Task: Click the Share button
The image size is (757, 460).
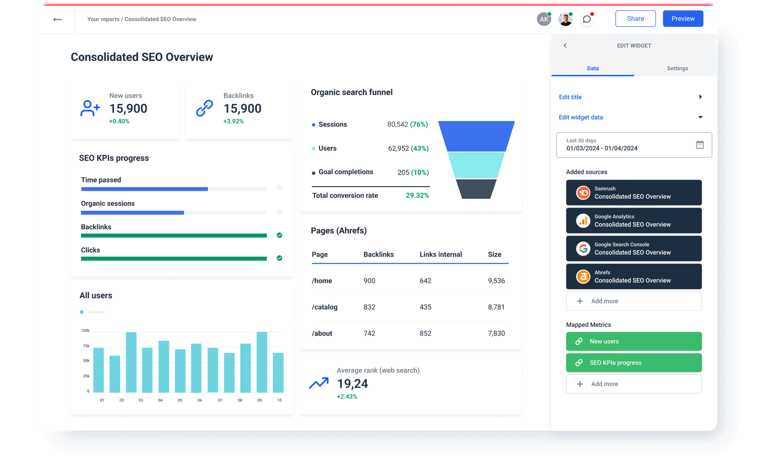Action: [x=635, y=18]
